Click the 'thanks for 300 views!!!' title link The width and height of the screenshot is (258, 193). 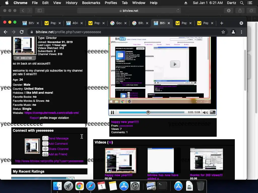click(x=206, y=175)
